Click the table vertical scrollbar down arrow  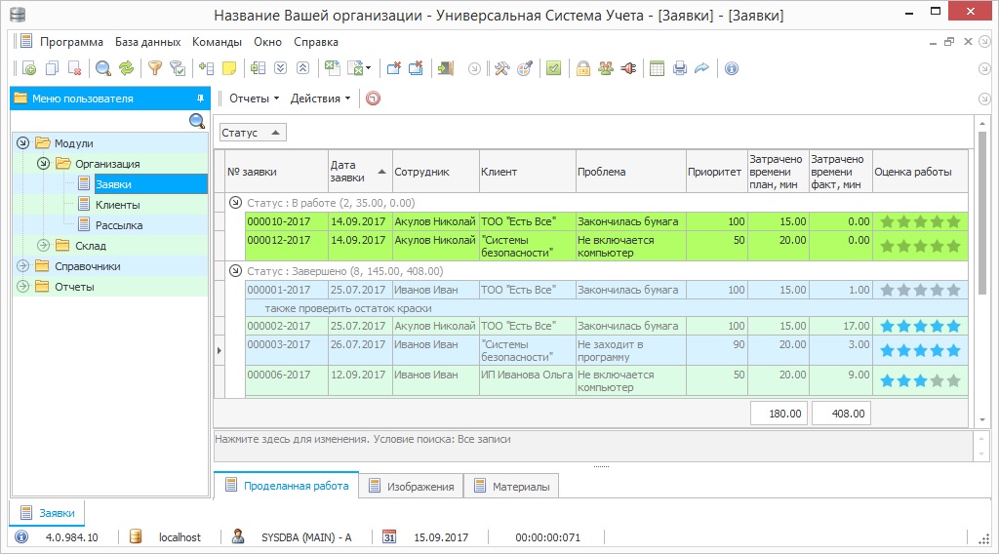981,419
